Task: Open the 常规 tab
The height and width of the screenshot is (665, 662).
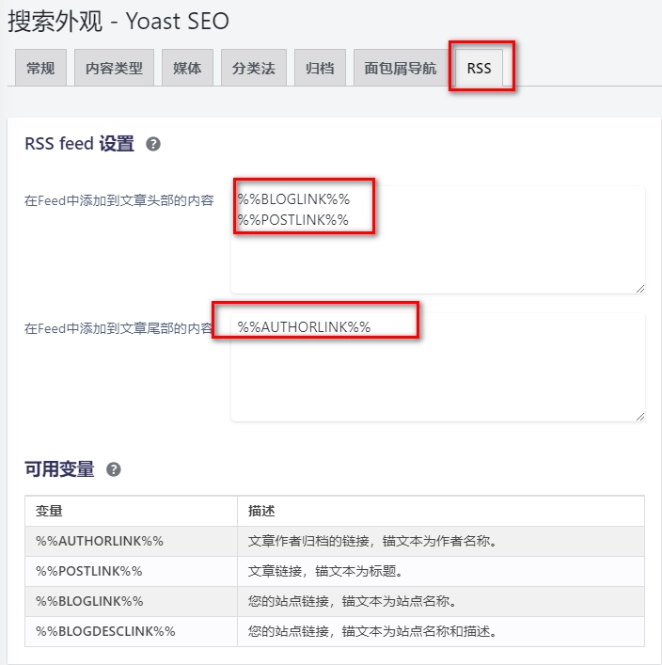Action: 40,68
